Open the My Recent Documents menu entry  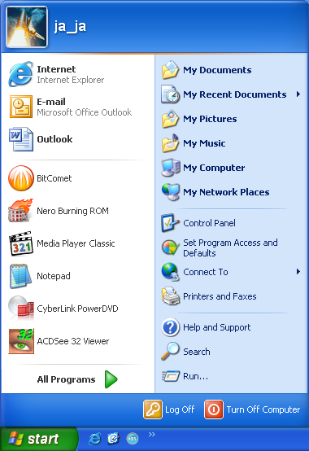[x=231, y=94]
